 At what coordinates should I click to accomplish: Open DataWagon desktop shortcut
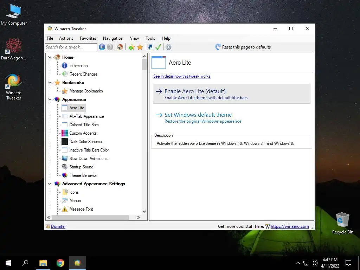pos(14,49)
